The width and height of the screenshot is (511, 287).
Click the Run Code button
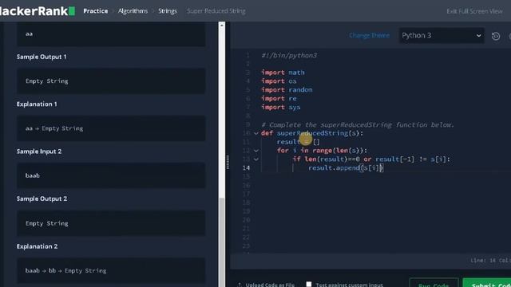pyautogui.click(x=434, y=283)
